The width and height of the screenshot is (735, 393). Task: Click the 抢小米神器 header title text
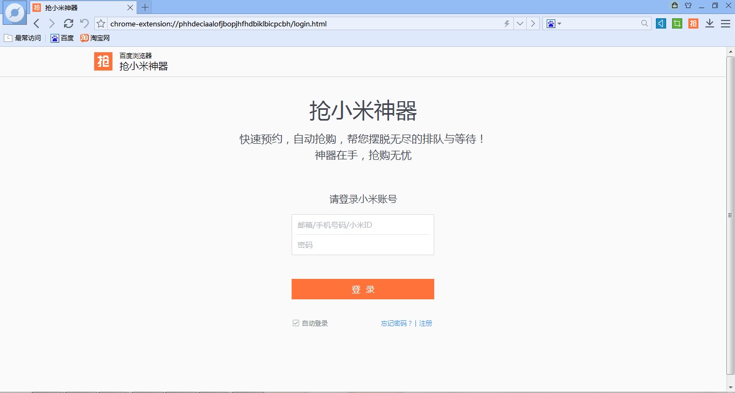(144, 66)
